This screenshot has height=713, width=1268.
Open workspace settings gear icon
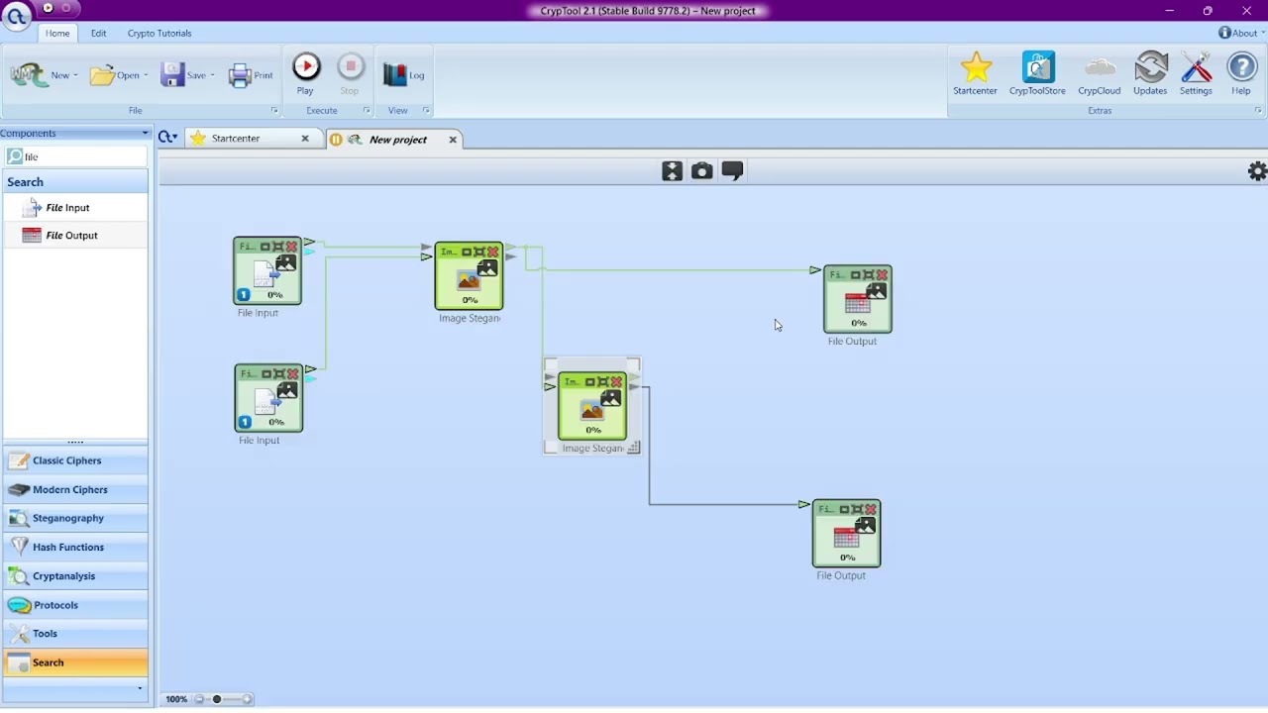click(x=1257, y=171)
